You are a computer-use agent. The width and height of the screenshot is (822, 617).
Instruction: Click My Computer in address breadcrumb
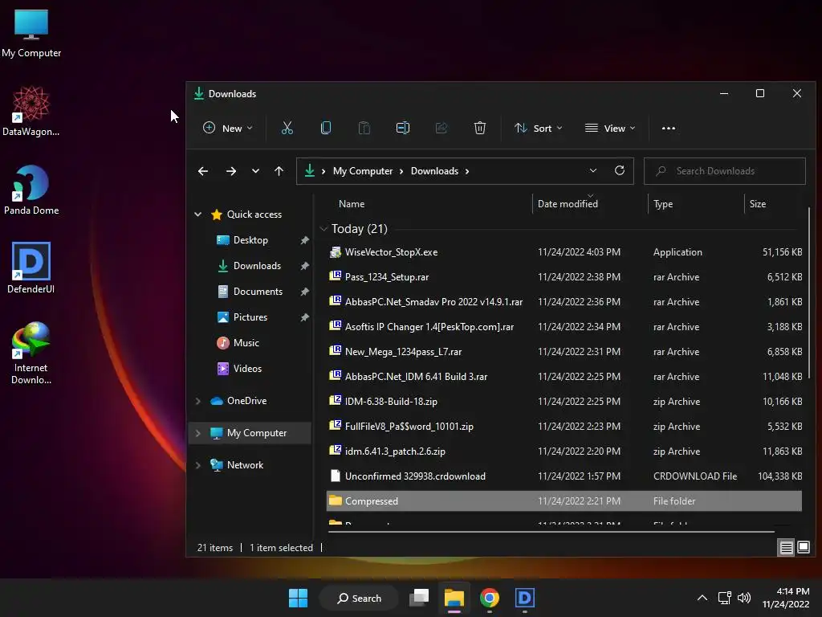point(362,171)
